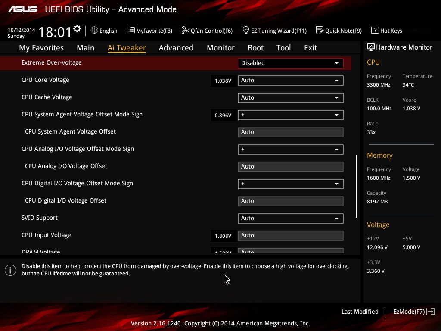The image size is (441, 331).
Task: Click the CPU Input Voltage Auto field
Action: (291, 236)
